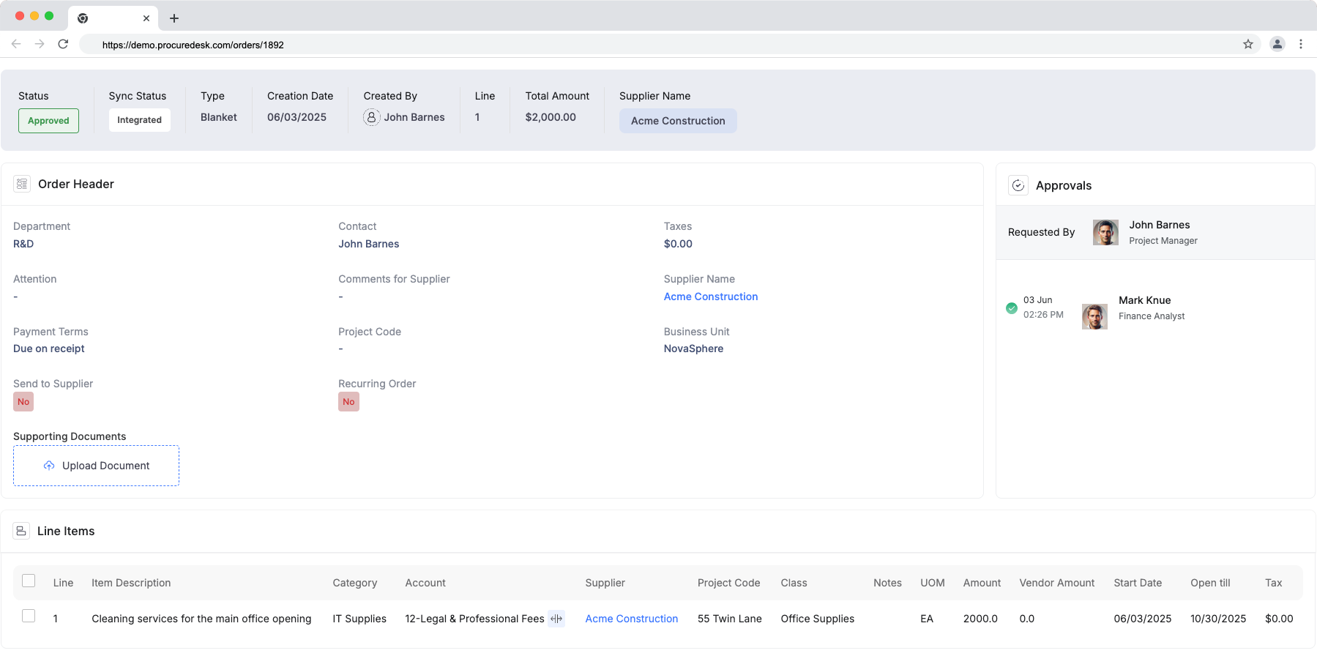The image size is (1317, 656).
Task: Click the browser address bar URL
Action: pos(193,45)
